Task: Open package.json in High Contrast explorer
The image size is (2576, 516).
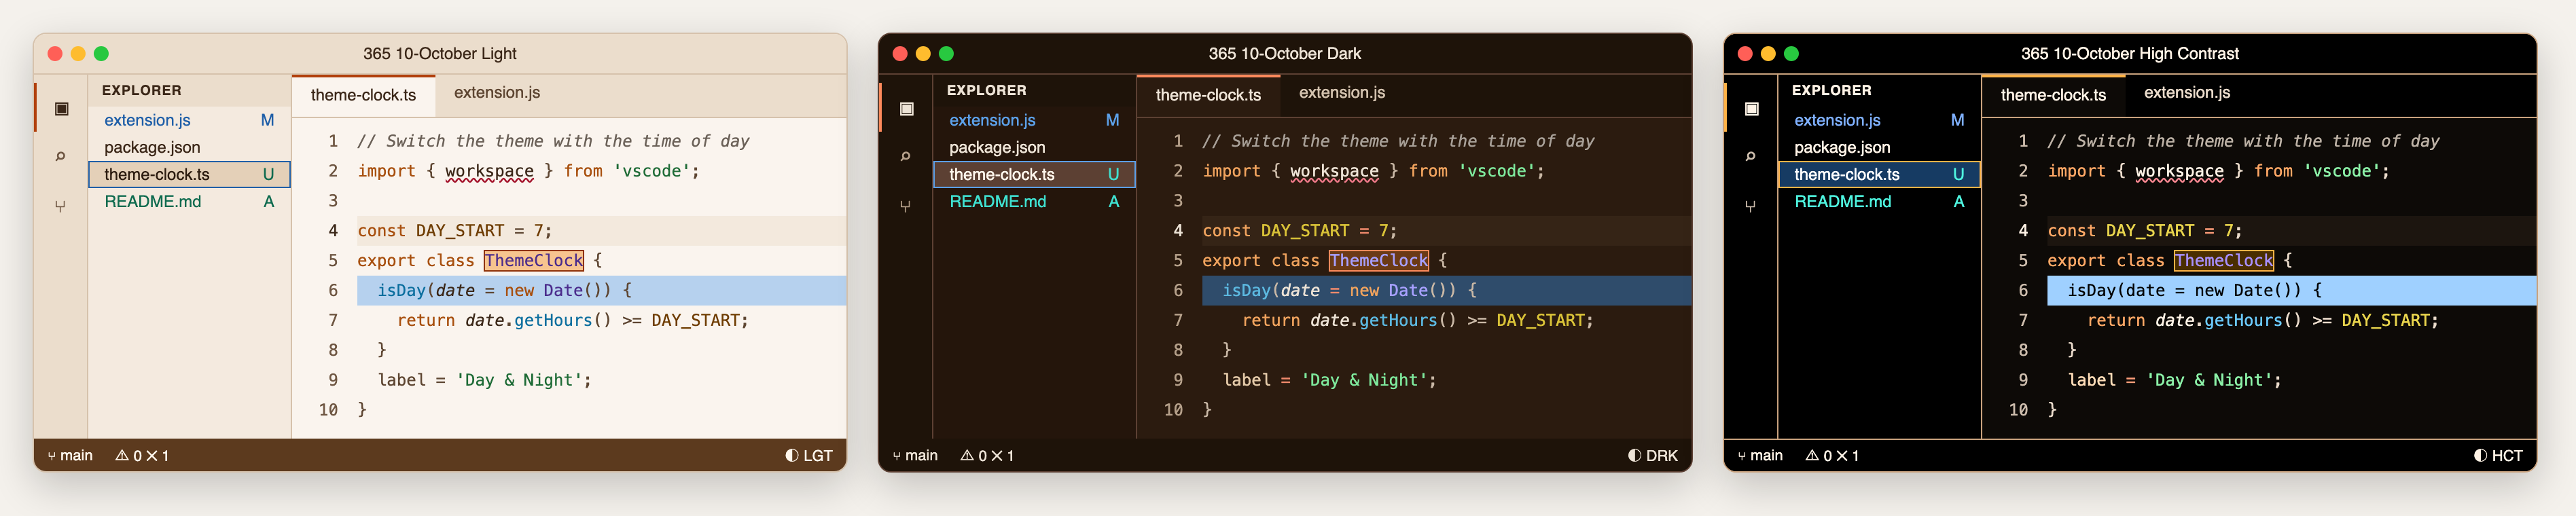Action: coord(1879,147)
